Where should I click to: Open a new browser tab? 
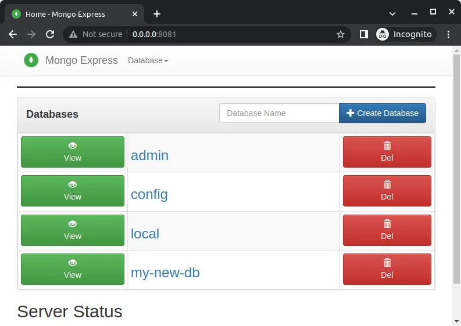coord(157,14)
